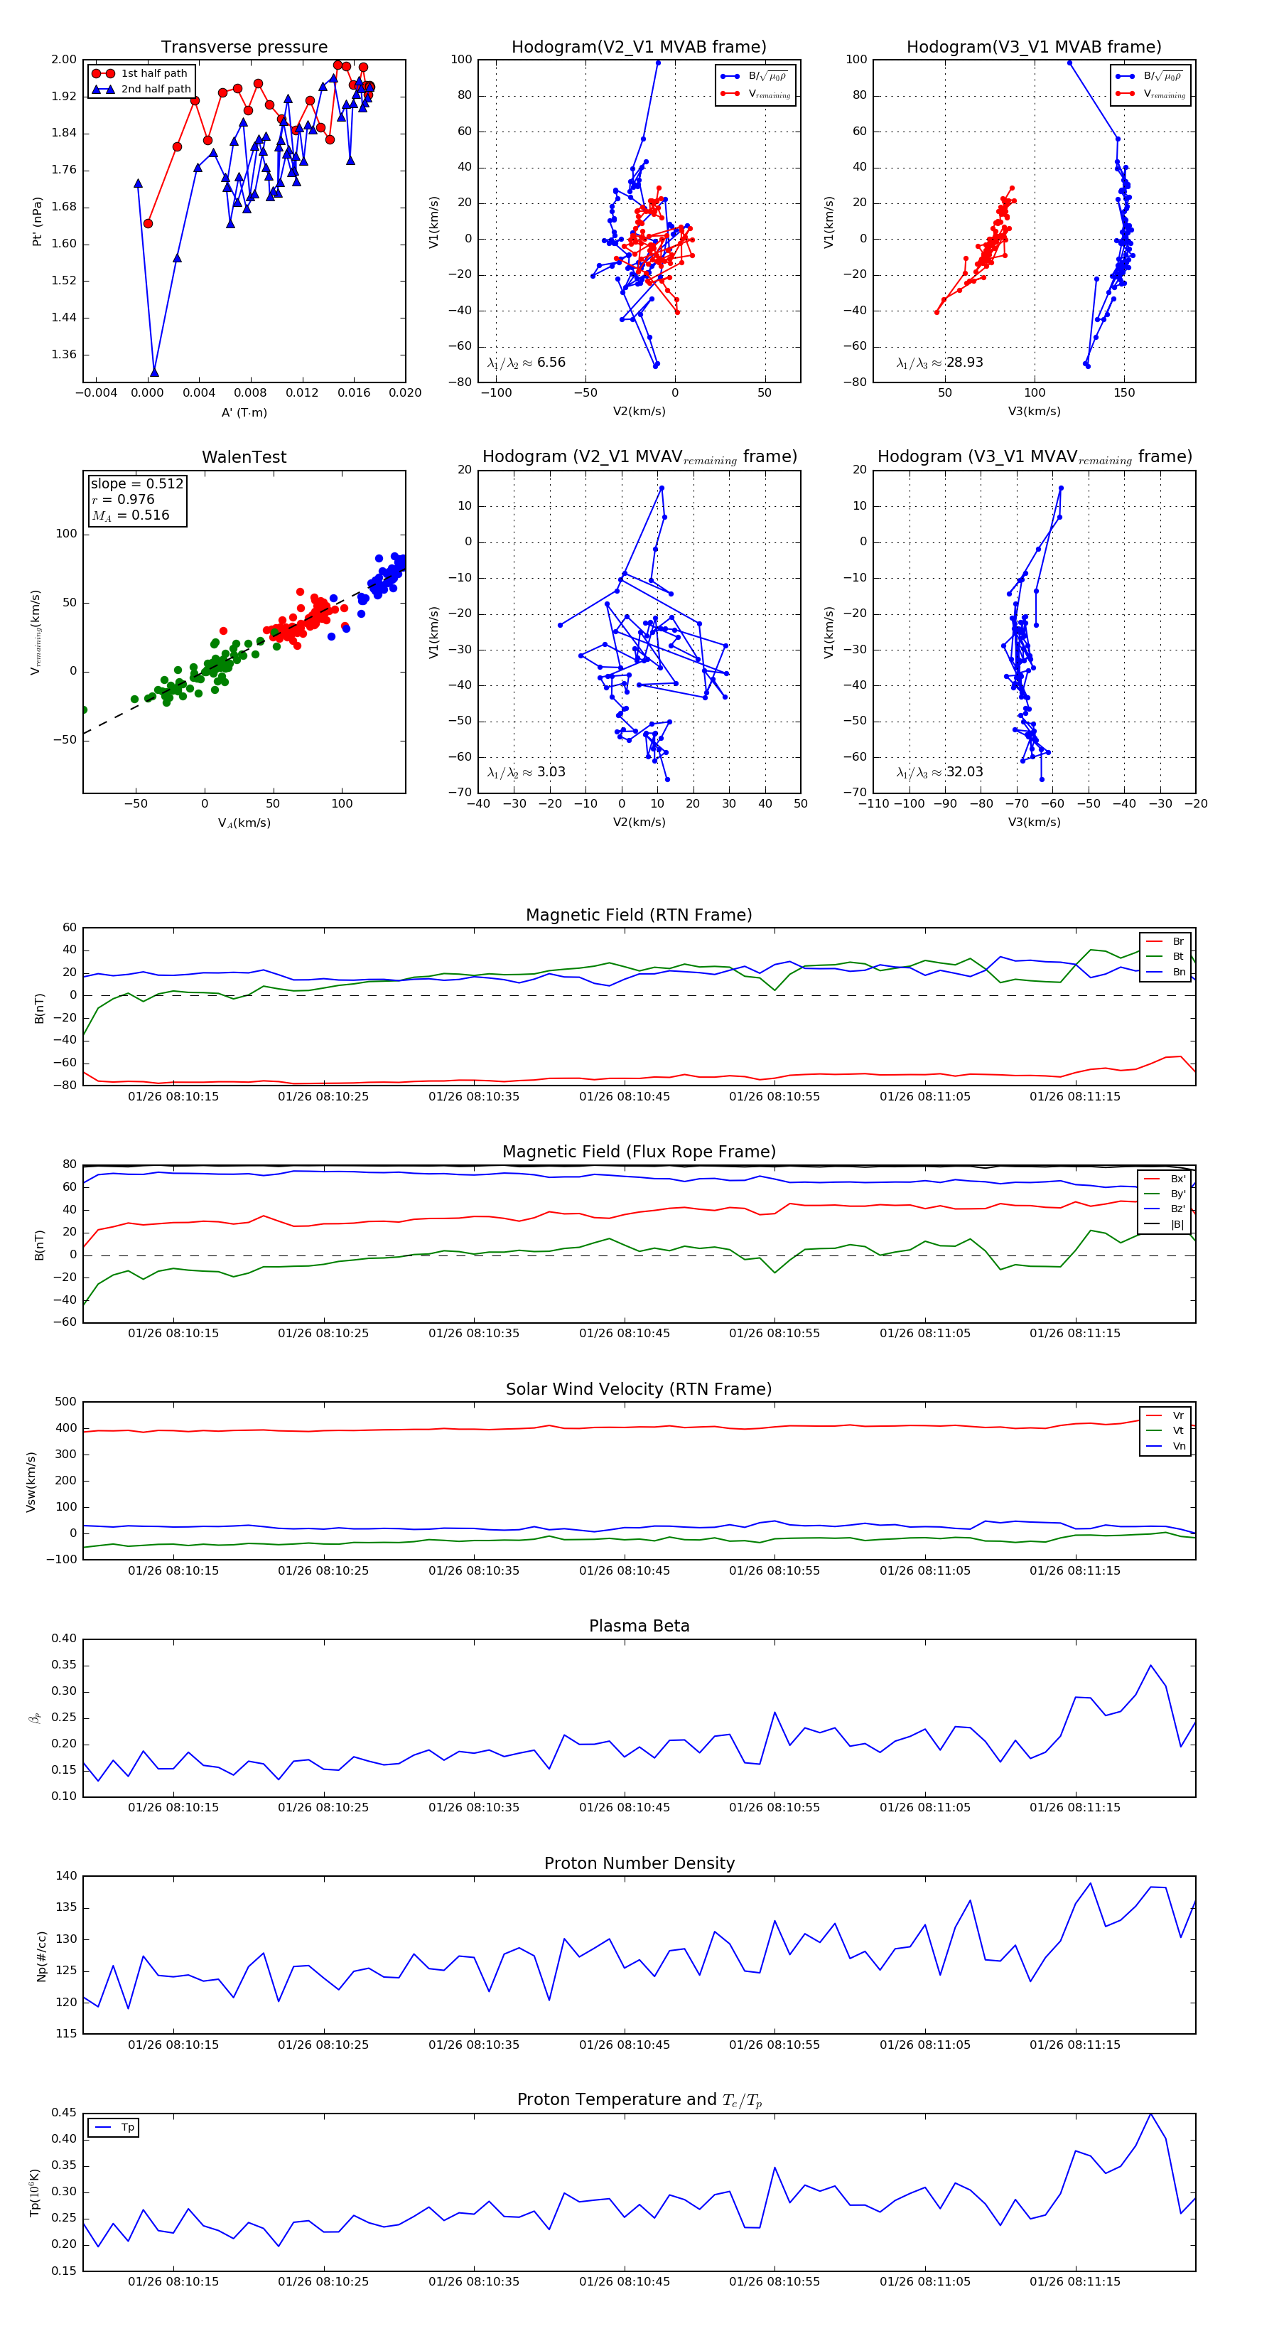
Task: Click the λ1/λ2 ≈ 3.03 annotation
Action: tap(526, 772)
